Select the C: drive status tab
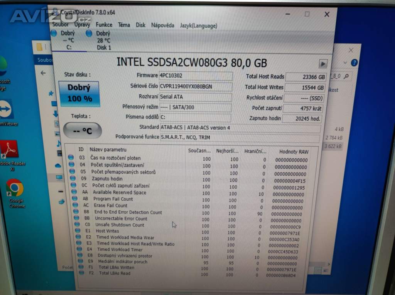 (68, 40)
